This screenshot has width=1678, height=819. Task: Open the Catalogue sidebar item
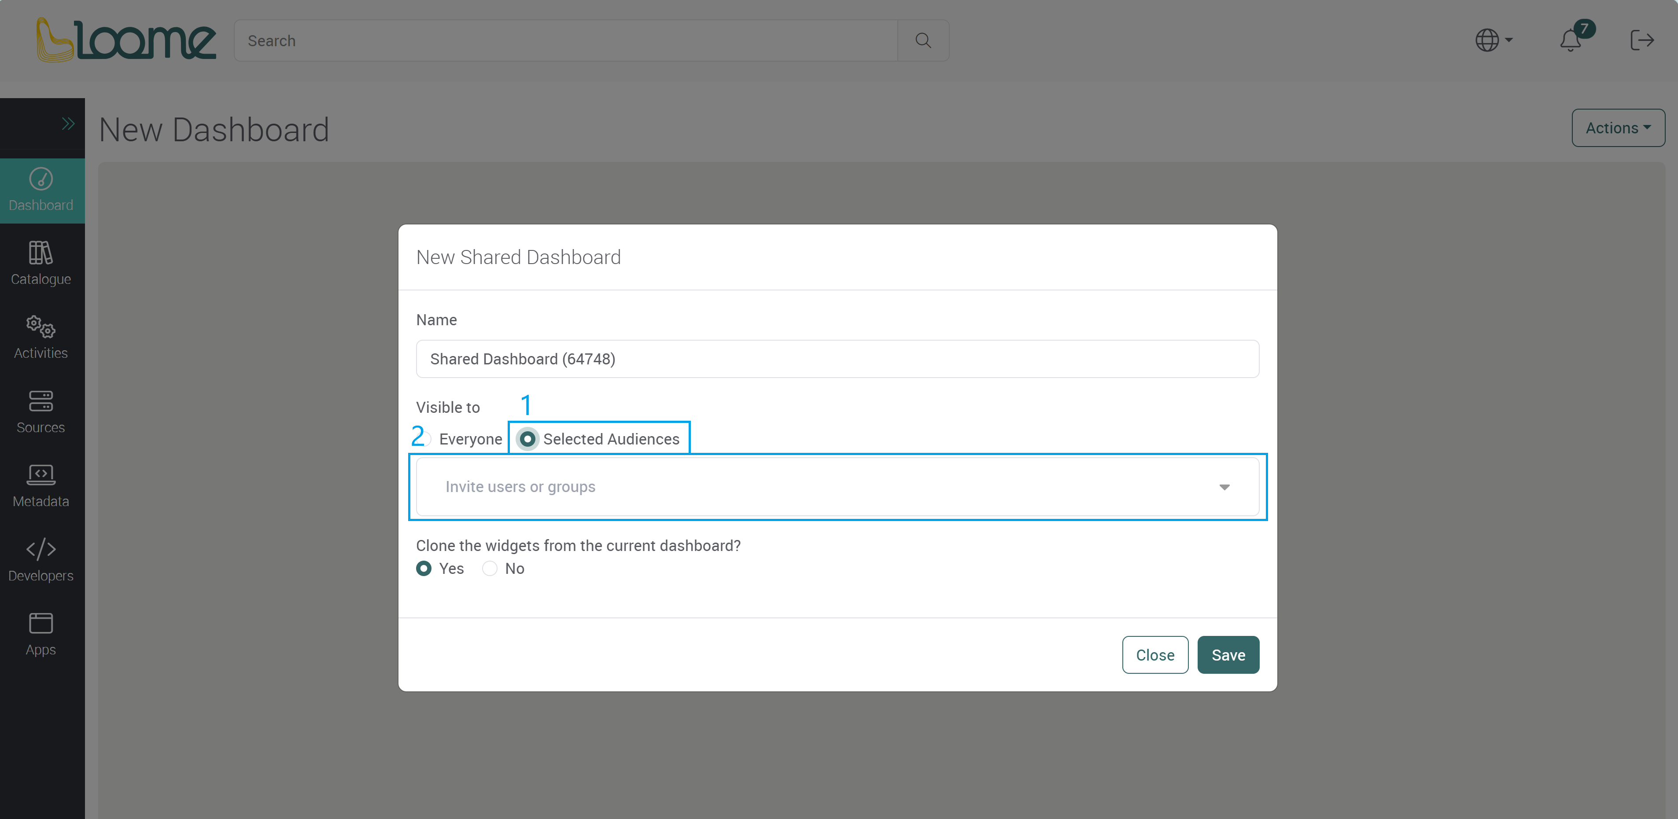[41, 264]
